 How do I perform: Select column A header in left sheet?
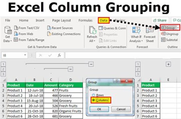pyautogui.click(x=16, y=80)
